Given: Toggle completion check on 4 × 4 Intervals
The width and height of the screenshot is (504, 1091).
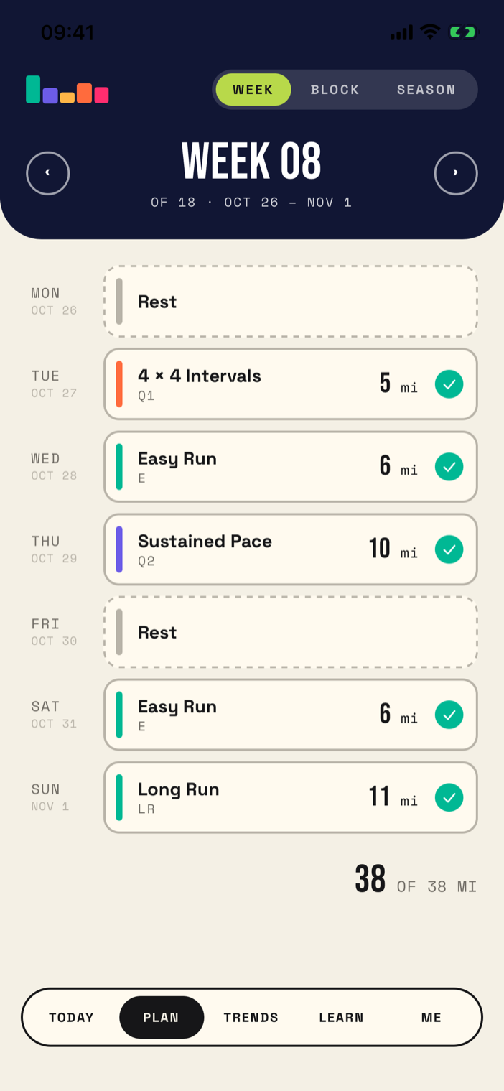Looking at the screenshot, I should tap(449, 384).
